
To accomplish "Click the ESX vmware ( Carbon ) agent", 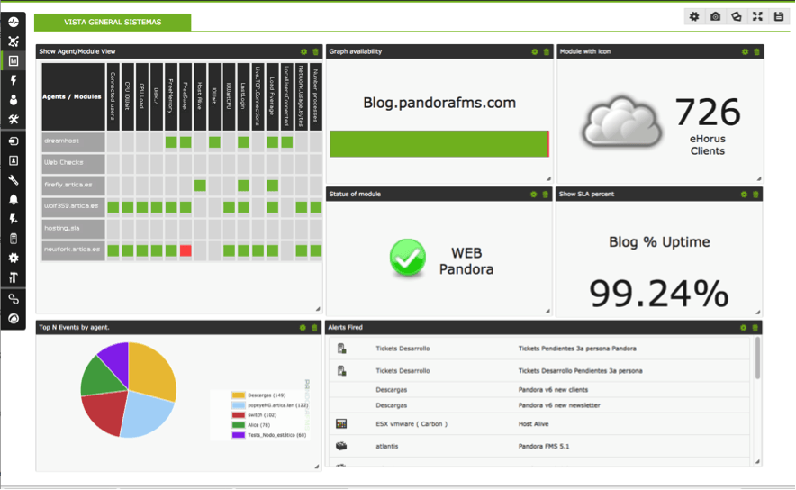I will (x=412, y=424).
